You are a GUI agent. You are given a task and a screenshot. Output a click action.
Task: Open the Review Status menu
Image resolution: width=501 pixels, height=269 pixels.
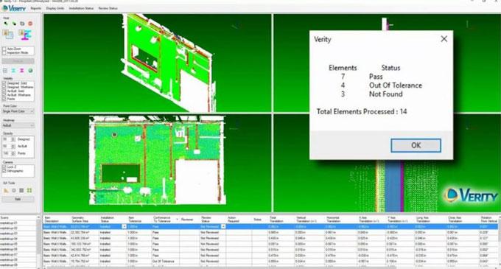pyautogui.click(x=108, y=8)
